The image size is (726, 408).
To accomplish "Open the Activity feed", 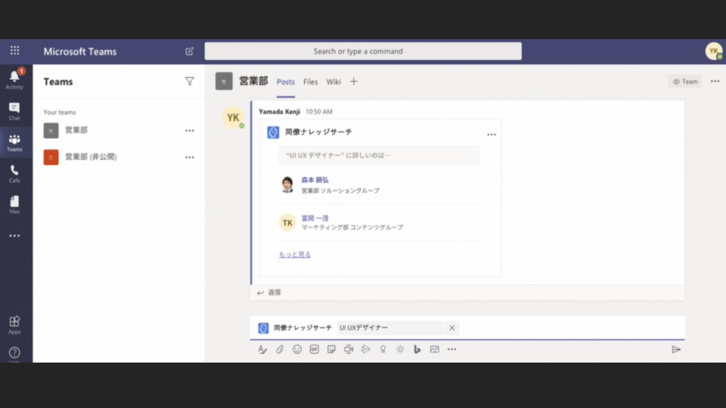I will 15,79.
